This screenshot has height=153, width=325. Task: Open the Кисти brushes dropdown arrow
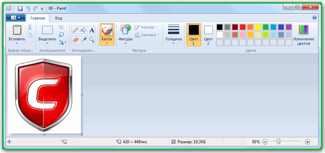107,43
